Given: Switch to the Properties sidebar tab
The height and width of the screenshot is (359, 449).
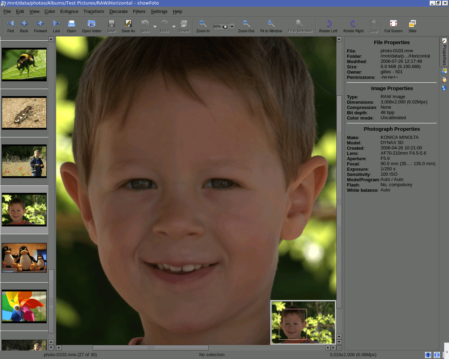Looking at the screenshot, I should click(444, 52).
